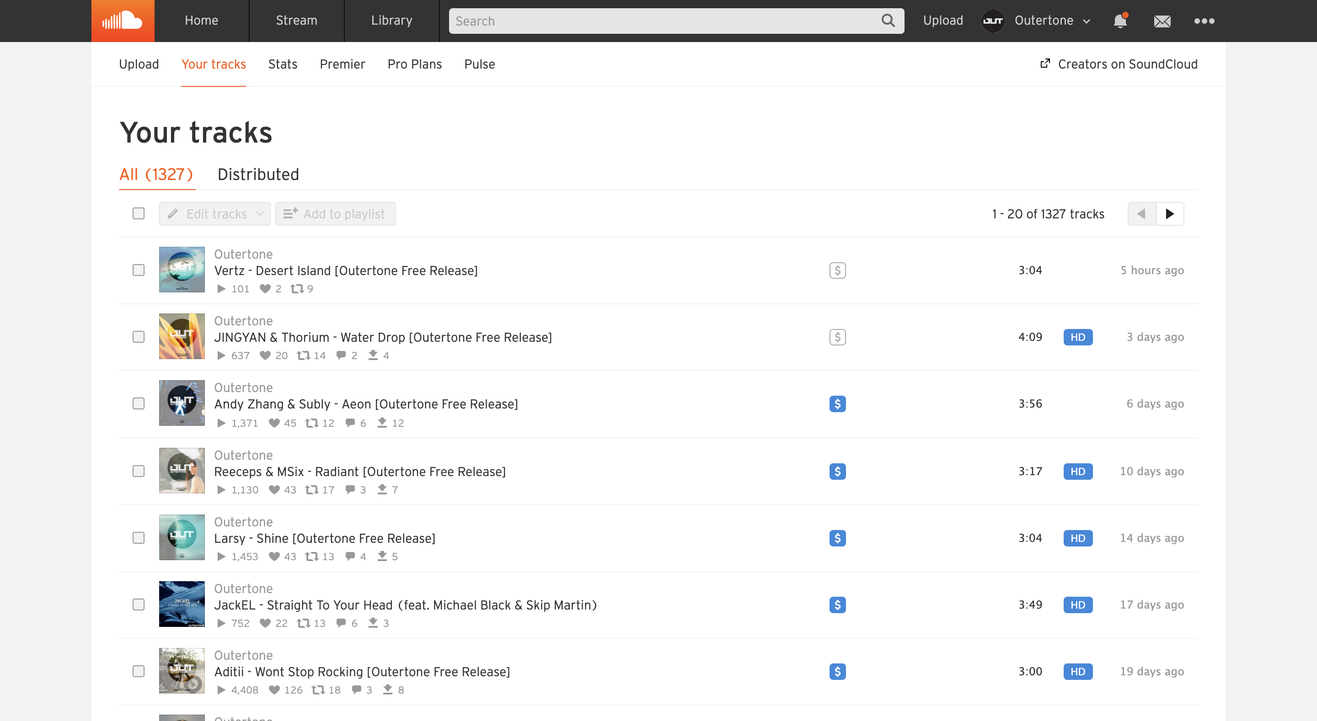Click the monetization dollar icon on Vertz track

(837, 270)
